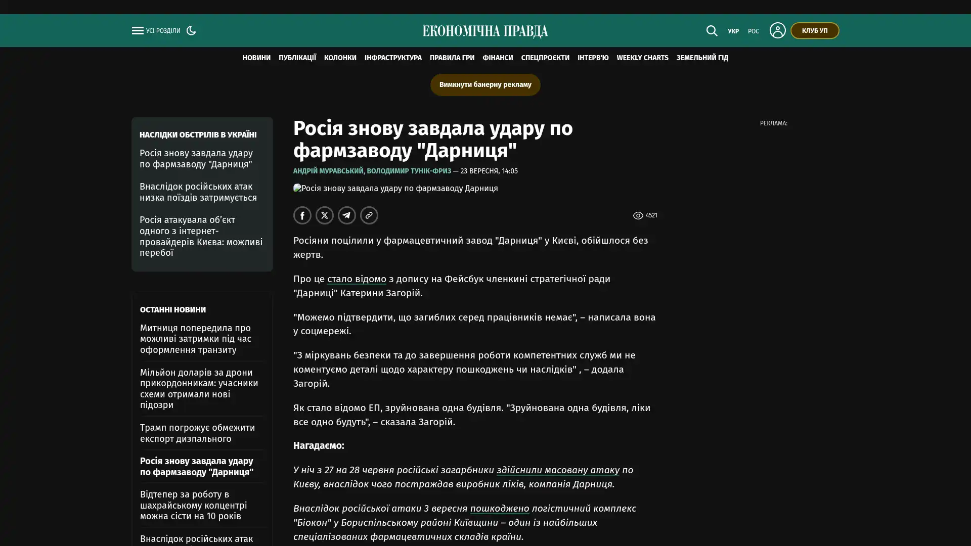This screenshot has width=971, height=546.
Task: Open author Андрій Муравський page
Action: (328, 171)
